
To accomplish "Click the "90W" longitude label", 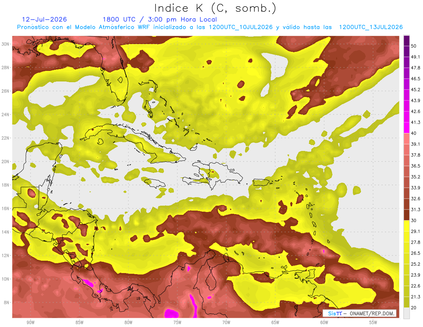I will pyautogui.click(x=30, y=322).
